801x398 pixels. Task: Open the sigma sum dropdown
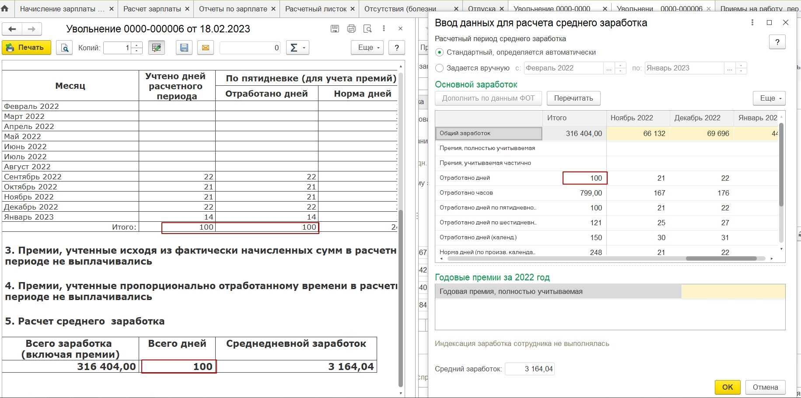(x=297, y=48)
